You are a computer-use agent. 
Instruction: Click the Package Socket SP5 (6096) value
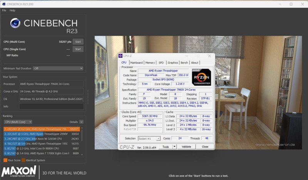(163, 80)
